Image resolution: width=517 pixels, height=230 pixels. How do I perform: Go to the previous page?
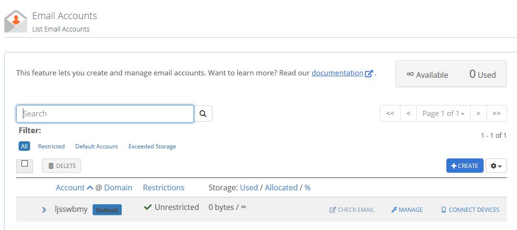coord(408,114)
